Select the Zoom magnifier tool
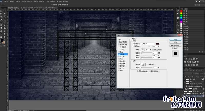The image size is (205, 111). (4, 37)
